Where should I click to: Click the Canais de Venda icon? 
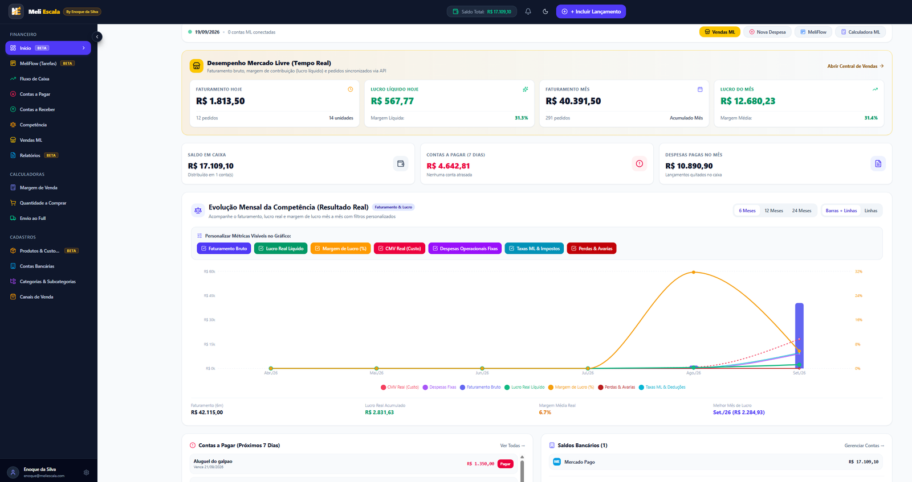coord(13,296)
